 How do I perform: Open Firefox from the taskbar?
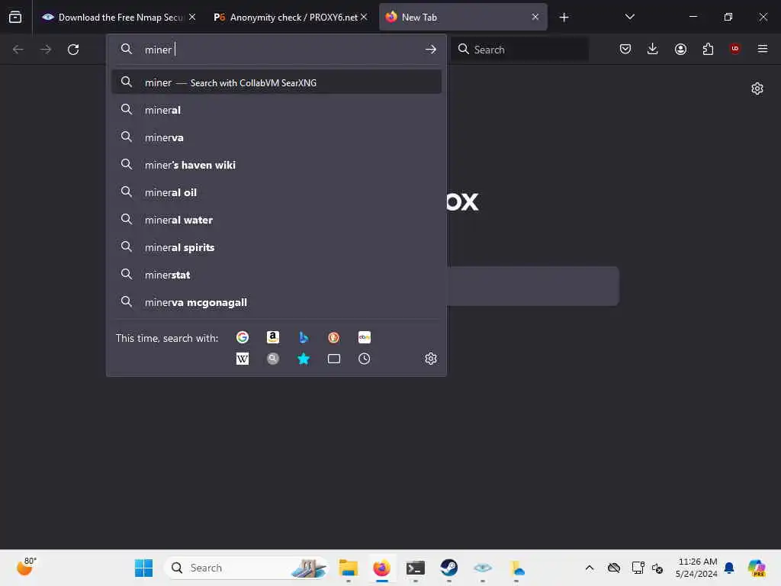pyautogui.click(x=382, y=568)
